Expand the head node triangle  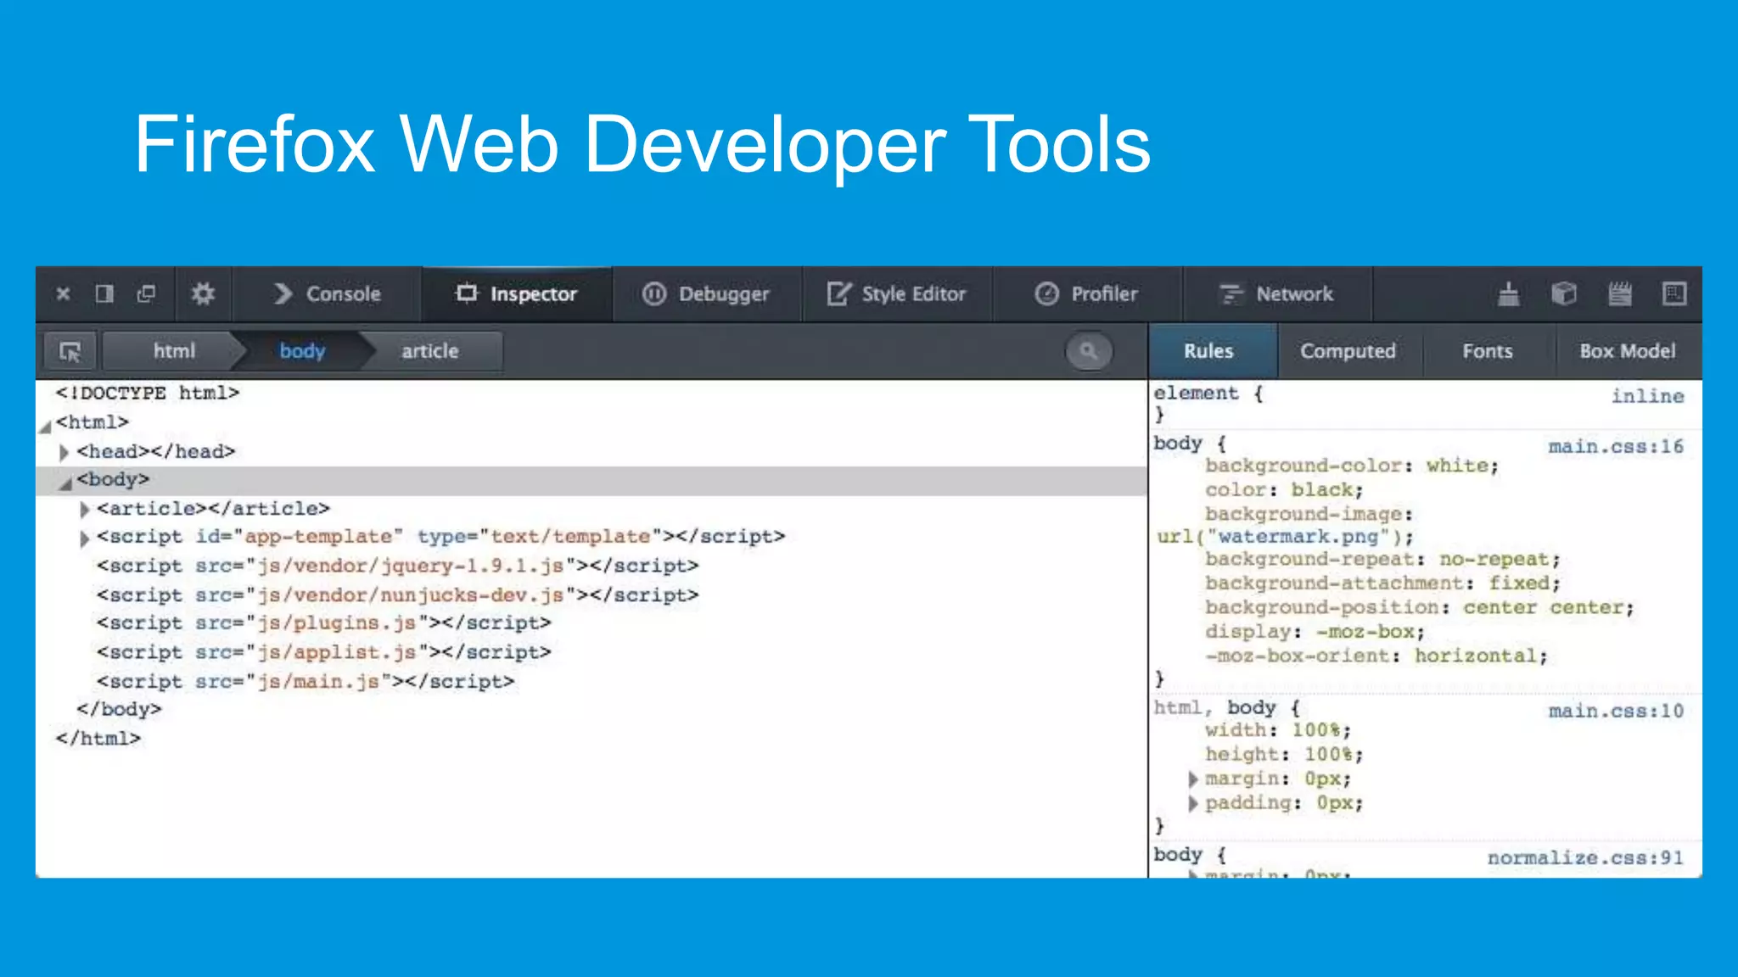[64, 452]
